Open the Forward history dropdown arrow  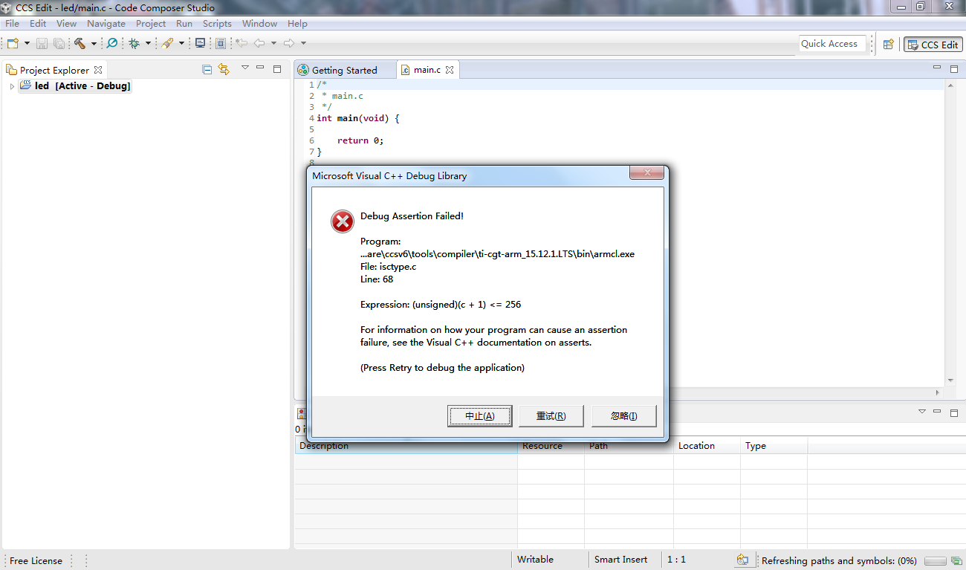tap(303, 44)
